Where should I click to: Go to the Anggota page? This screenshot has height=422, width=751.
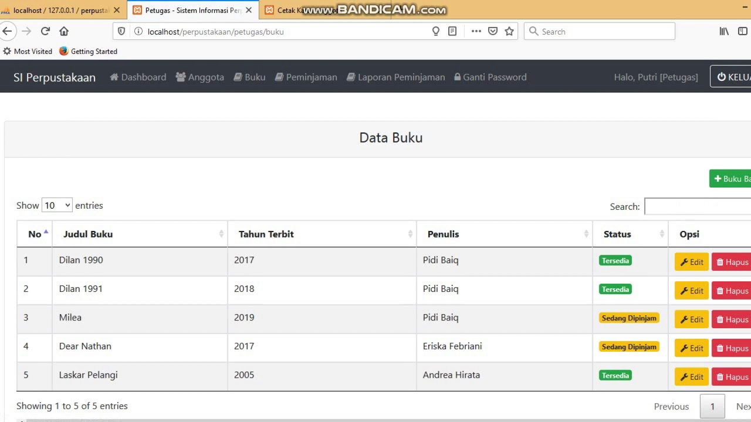(199, 77)
